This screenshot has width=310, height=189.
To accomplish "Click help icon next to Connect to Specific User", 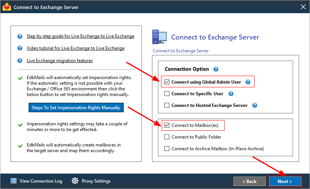I will [231, 93].
